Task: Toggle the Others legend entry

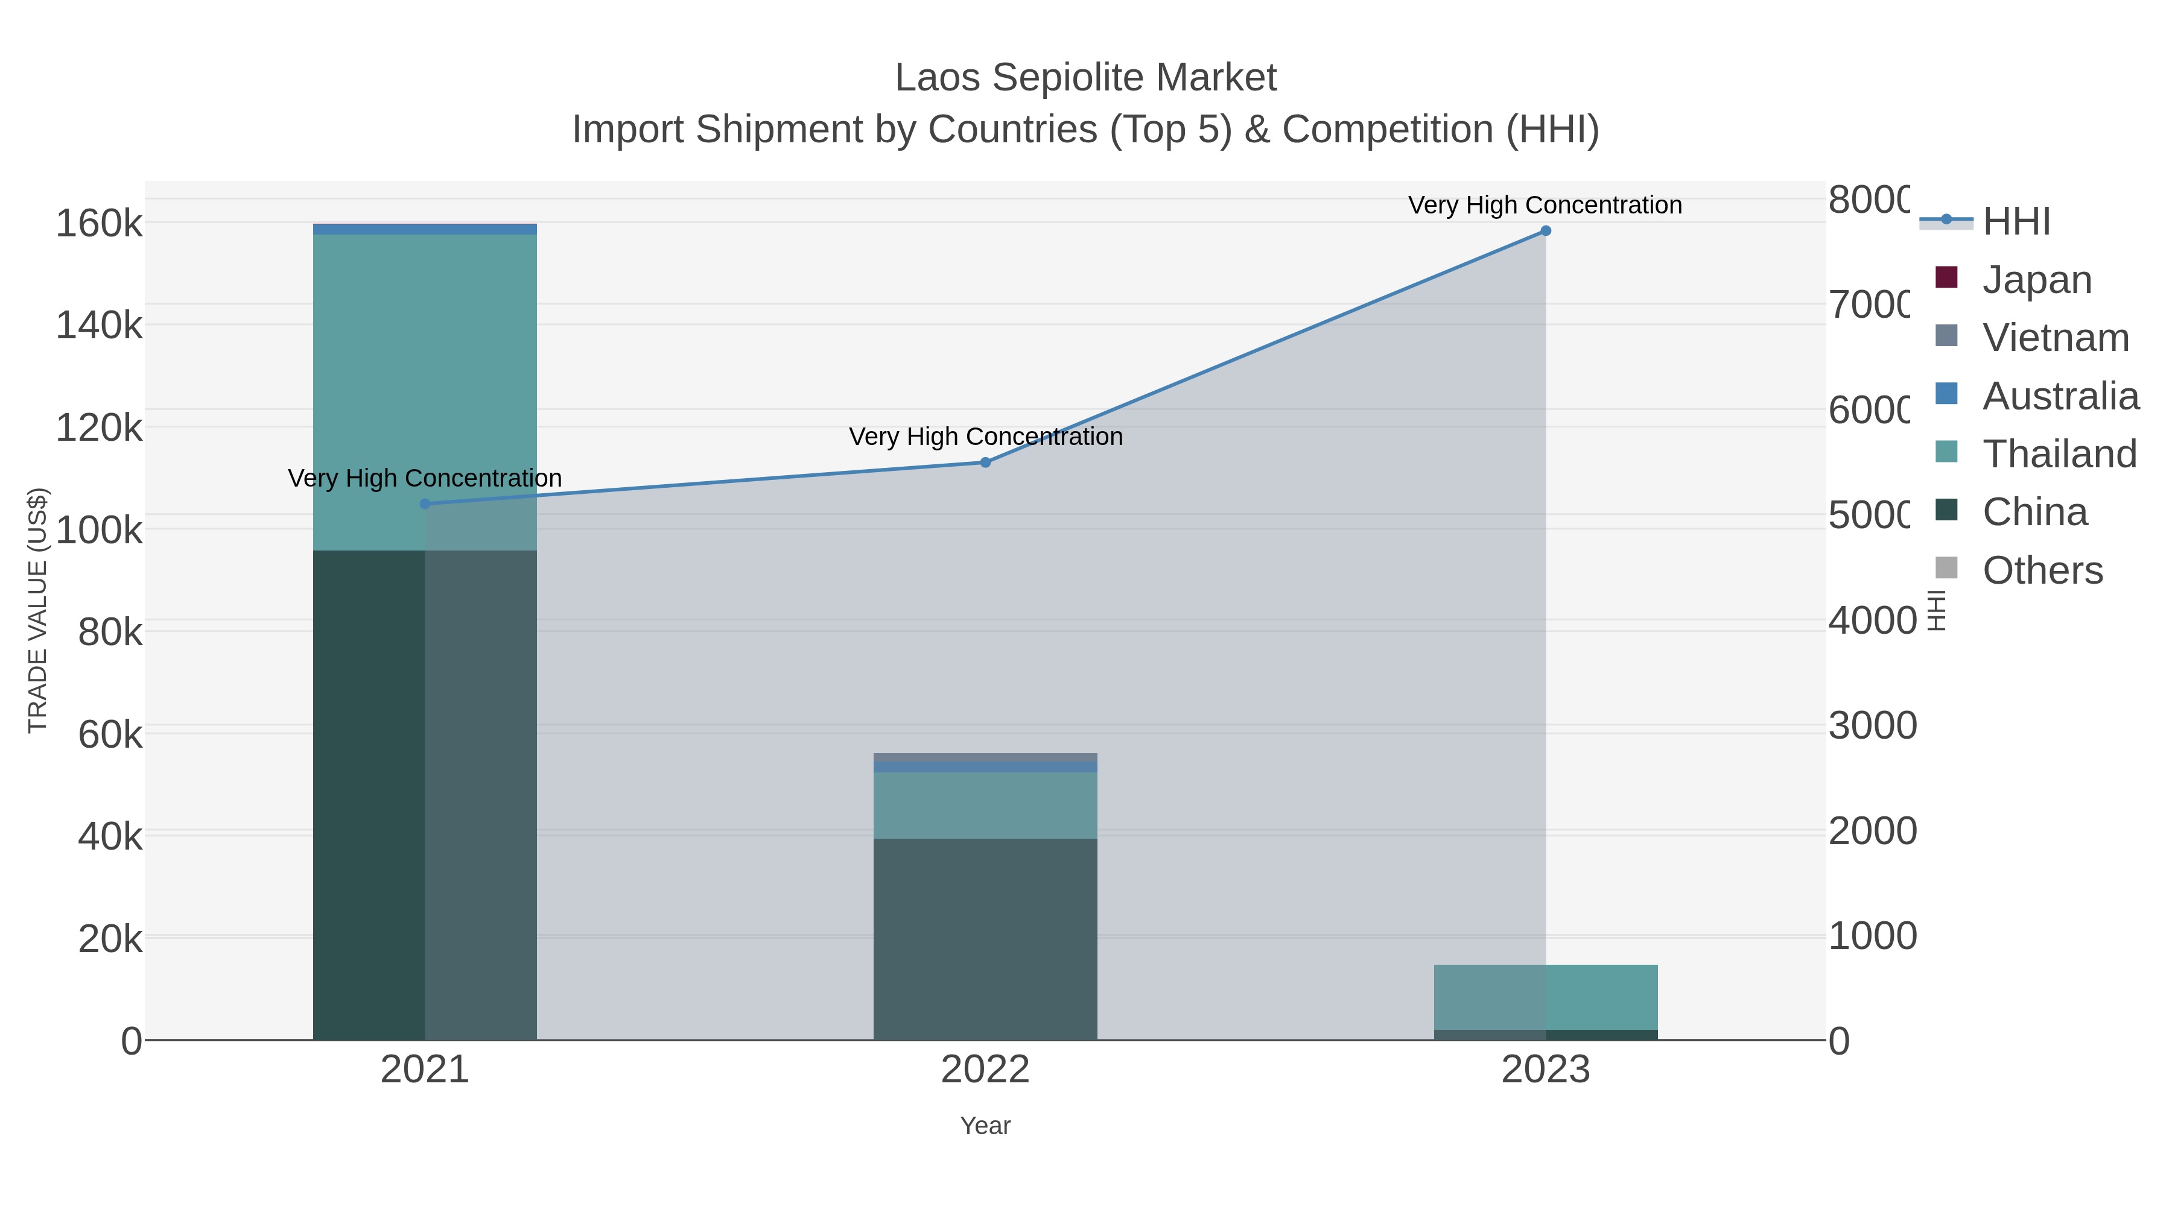Action: click(2019, 570)
